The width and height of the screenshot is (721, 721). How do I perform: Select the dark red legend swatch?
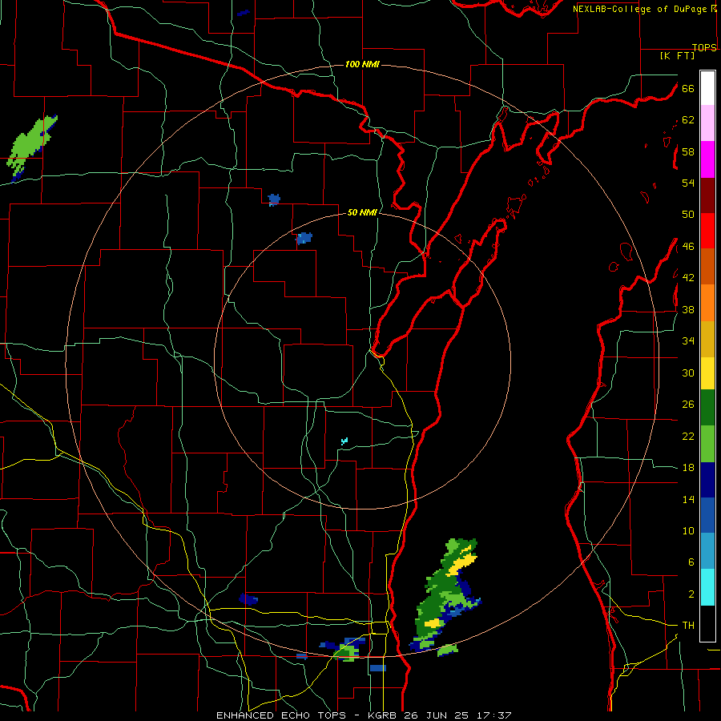707,196
